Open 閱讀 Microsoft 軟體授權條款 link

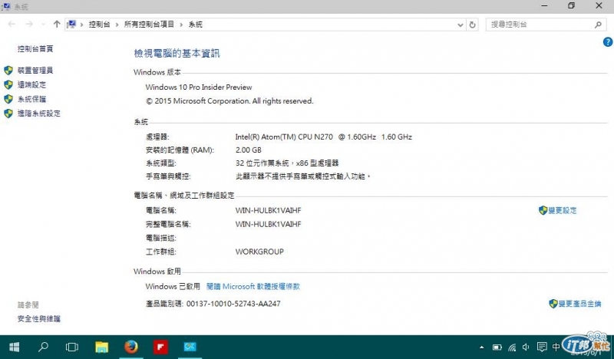[253, 287]
